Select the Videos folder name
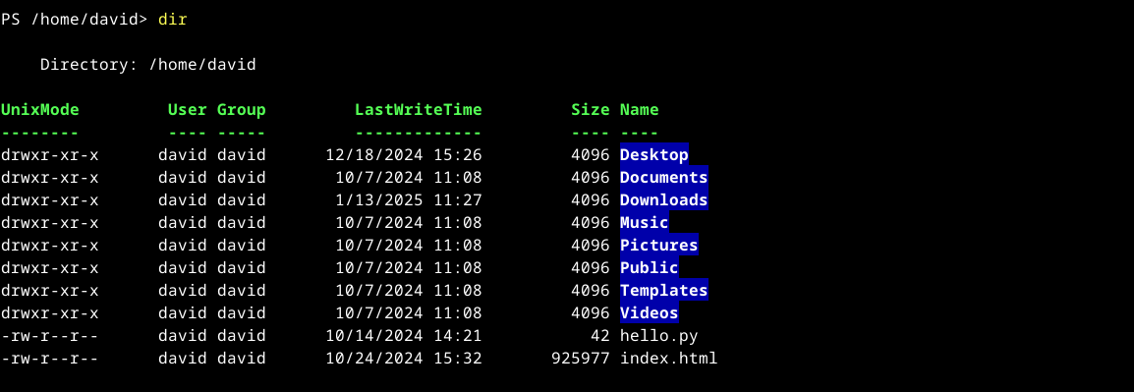The width and height of the screenshot is (1134, 392). pos(650,312)
